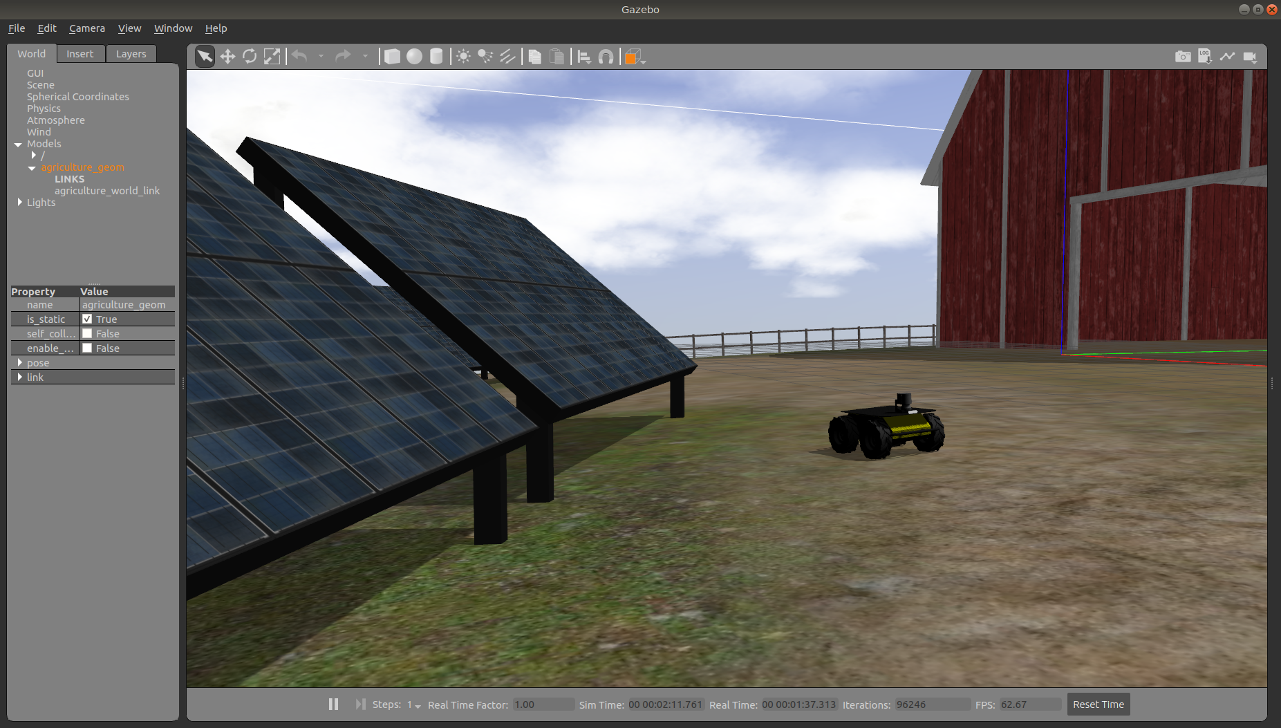This screenshot has width=1281, height=728.
Task: Toggle the enable_wind checkbox
Action: click(87, 348)
